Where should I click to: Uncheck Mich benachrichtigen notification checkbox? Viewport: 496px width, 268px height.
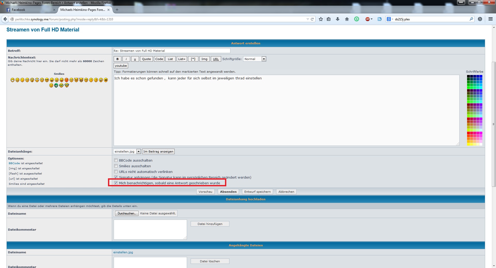[116, 183]
